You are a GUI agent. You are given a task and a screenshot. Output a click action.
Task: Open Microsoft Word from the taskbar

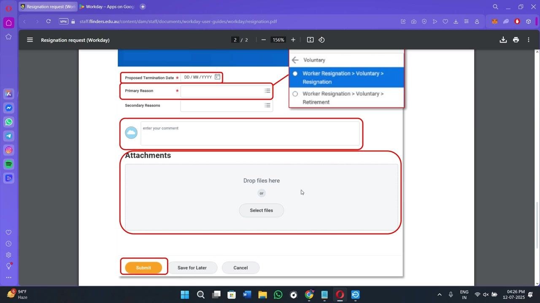(x=247, y=295)
